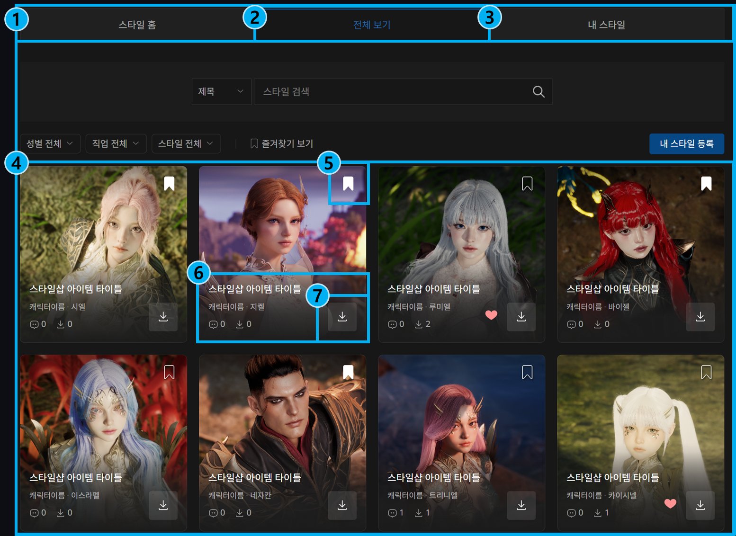Click the download button on 트리니엘's card
This screenshot has width=736, height=536.
pyautogui.click(x=521, y=505)
